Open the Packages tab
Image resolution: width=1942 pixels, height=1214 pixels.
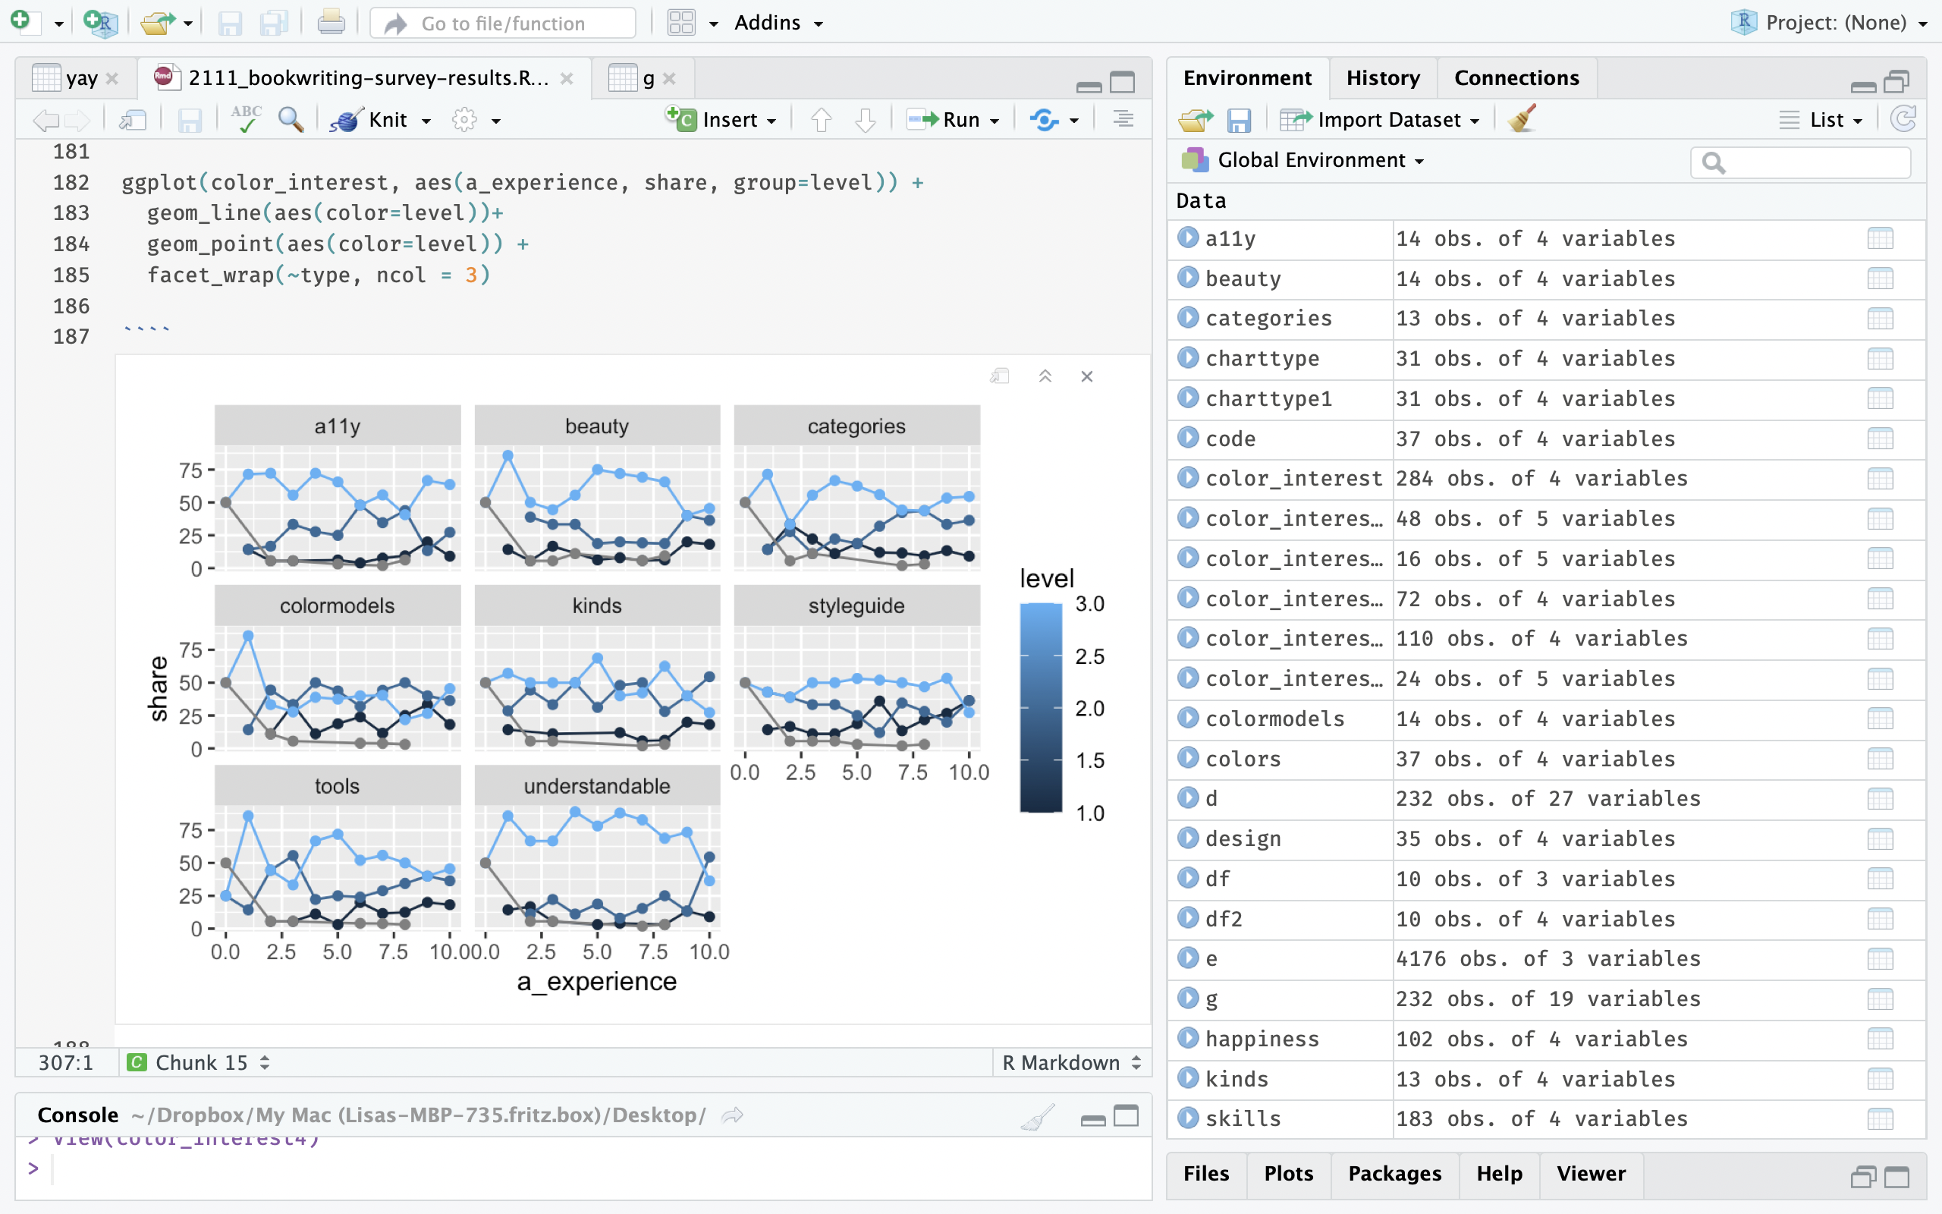click(1394, 1173)
